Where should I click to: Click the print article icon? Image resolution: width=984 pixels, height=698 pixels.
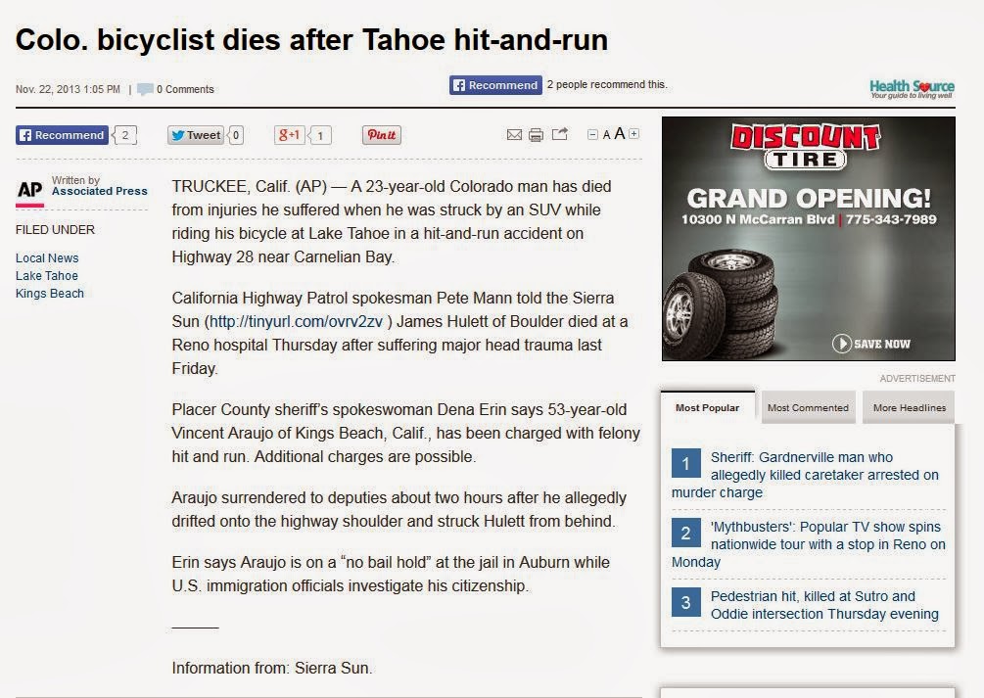[536, 135]
